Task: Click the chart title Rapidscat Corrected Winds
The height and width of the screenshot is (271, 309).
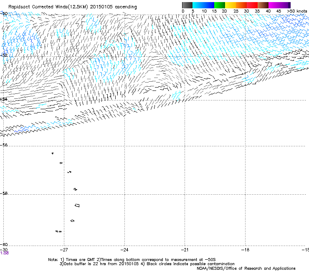Action: 73,7
